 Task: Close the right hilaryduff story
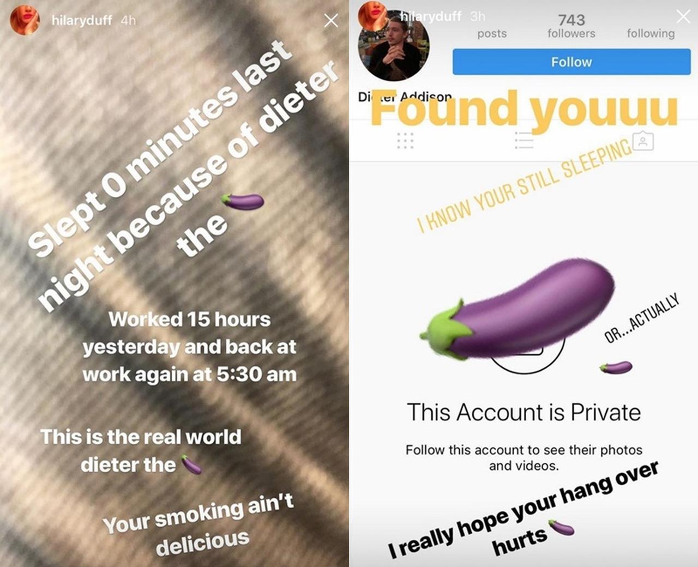click(x=683, y=16)
